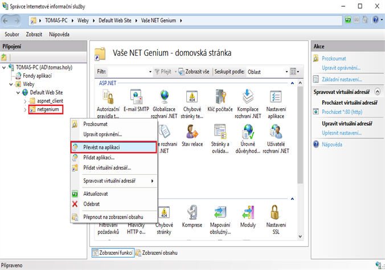Collapse the Weby tree node
The width and height of the screenshot is (385, 270).
point(11,84)
